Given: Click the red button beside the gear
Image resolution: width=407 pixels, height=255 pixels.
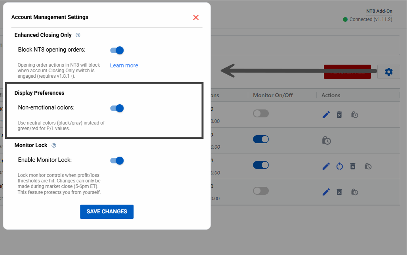Looking at the screenshot, I should 347,72.
